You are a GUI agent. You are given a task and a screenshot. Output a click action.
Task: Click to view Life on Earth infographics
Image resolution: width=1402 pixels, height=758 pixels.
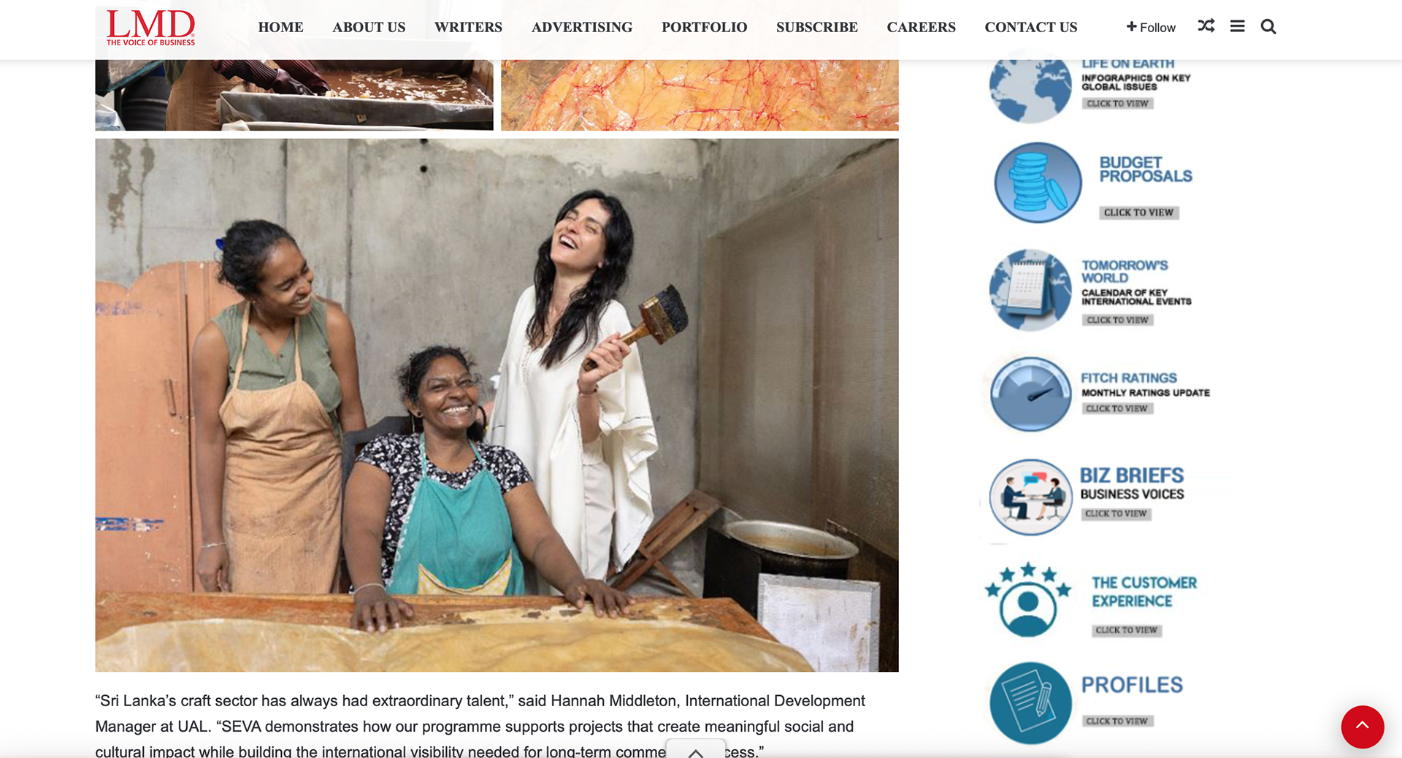1117,104
